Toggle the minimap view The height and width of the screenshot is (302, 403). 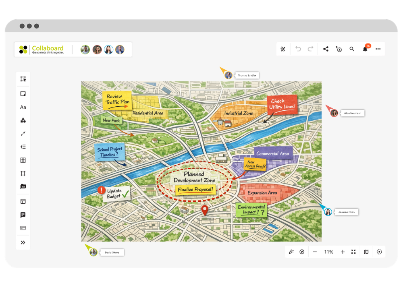[x=366, y=252]
